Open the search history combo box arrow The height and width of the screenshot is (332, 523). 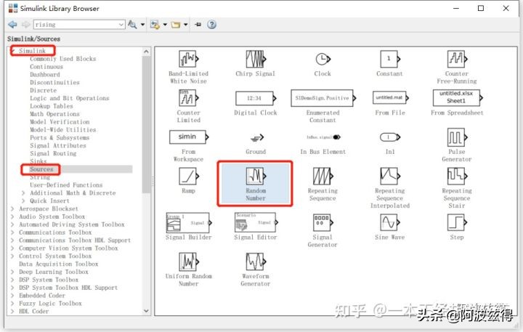coord(121,25)
